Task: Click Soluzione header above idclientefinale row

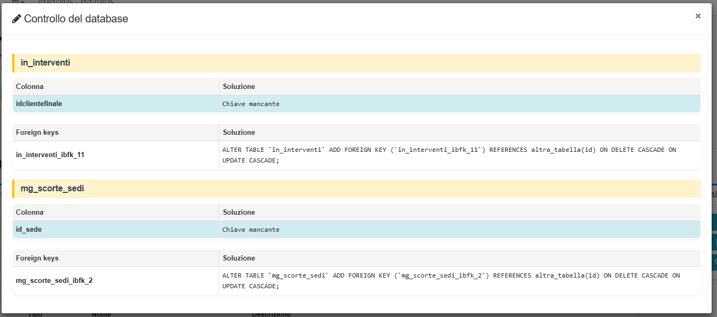Action: (x=239, y=86)
